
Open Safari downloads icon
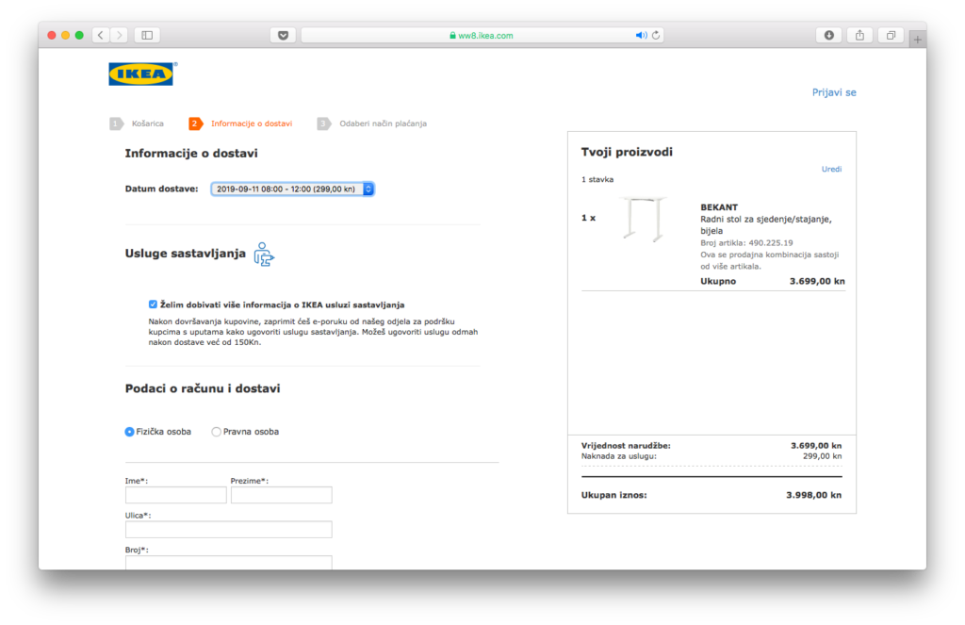pos(828,35)
